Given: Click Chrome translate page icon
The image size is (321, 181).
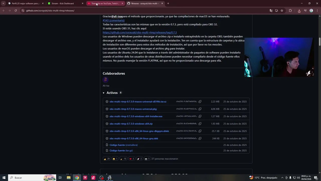Looking at the screenshot, I should click(x=271, y=11).
